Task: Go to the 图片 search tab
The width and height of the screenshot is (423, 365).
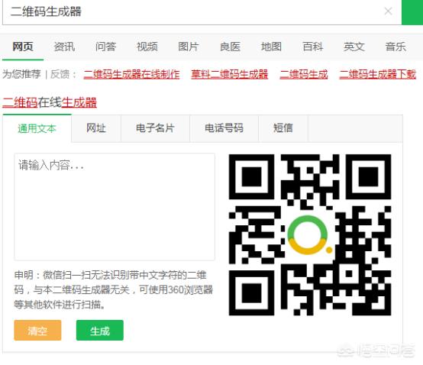Action: (x=189, y=47)
